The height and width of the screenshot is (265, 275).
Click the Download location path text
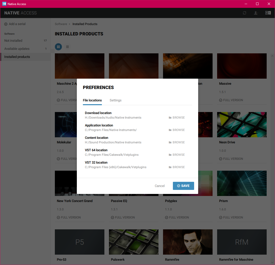[x=113, y=118]
